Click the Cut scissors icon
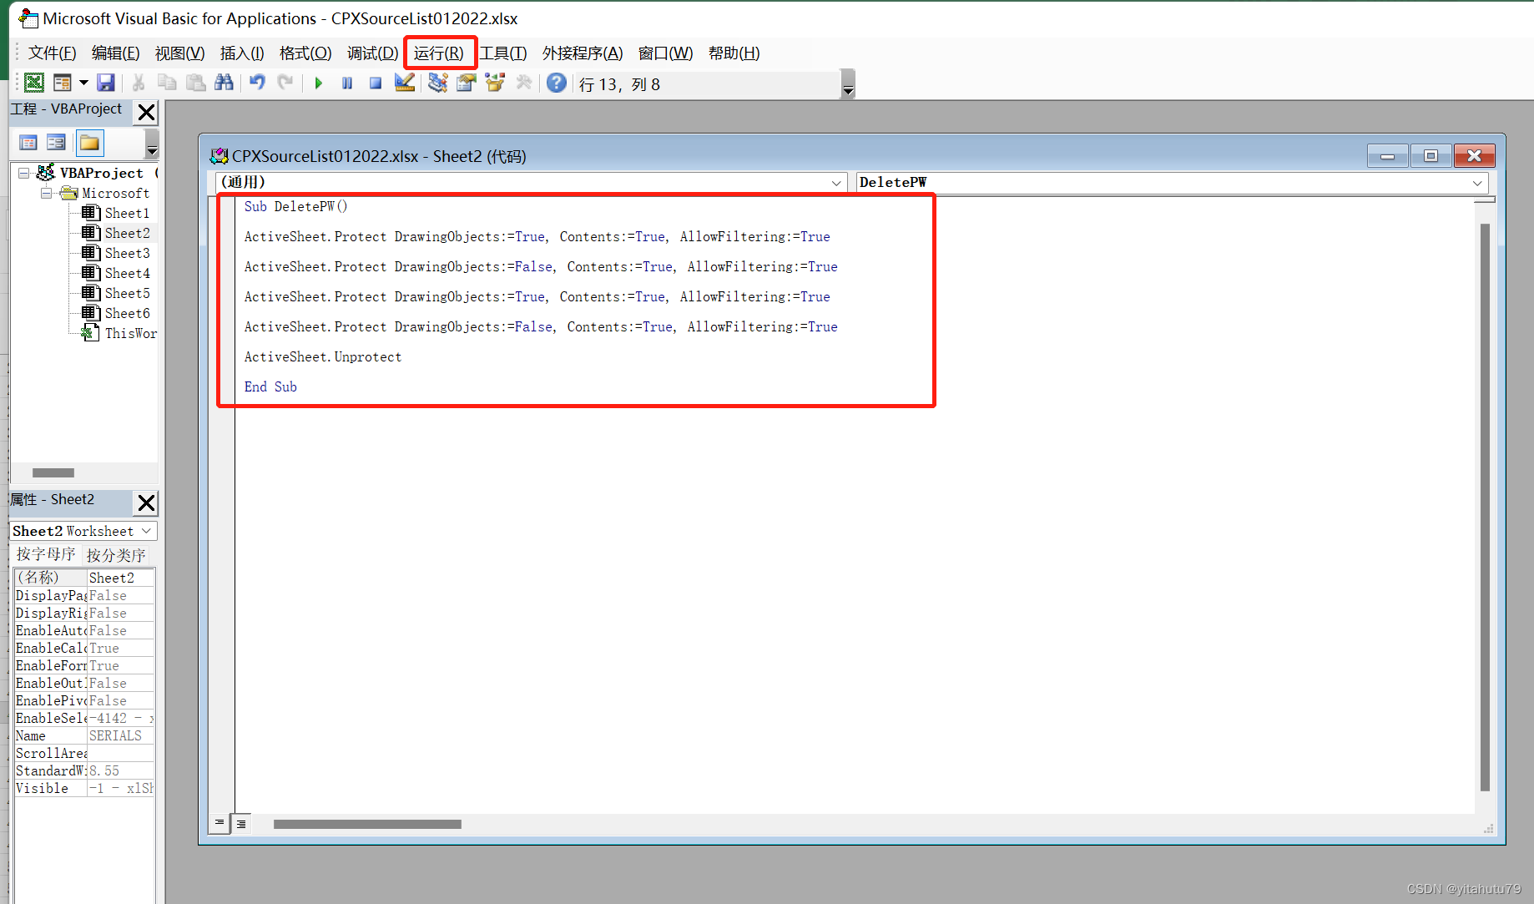Viewport: 1534px width, 904px height. point(139,83)
